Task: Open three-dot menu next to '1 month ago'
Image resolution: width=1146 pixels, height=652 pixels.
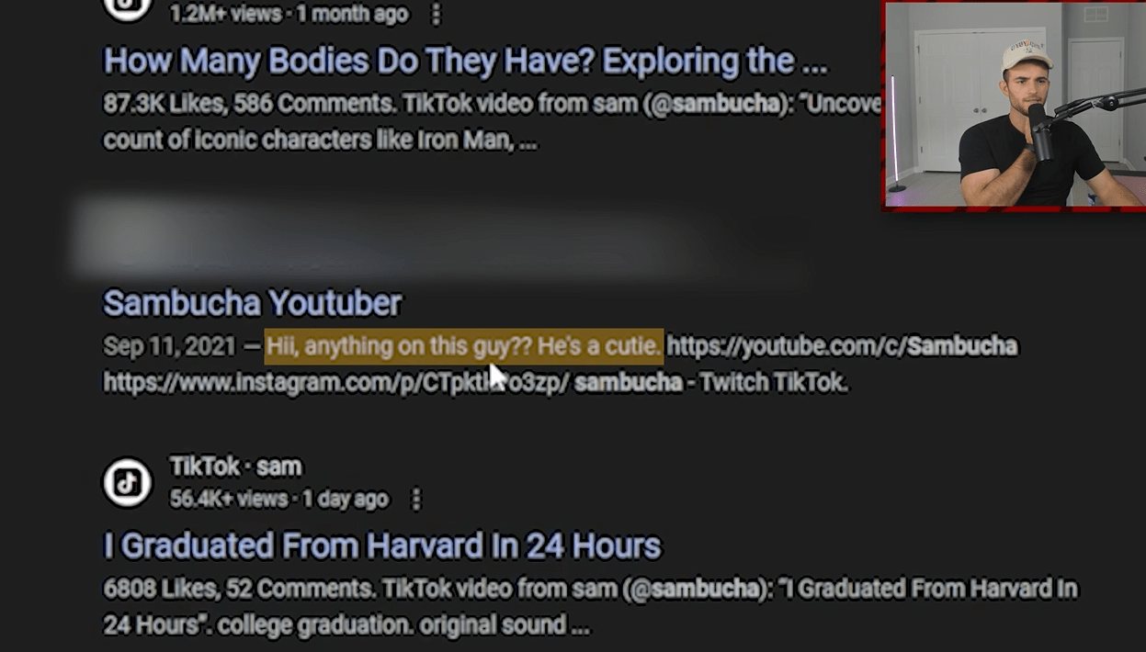Action: (x=437, y=14)
